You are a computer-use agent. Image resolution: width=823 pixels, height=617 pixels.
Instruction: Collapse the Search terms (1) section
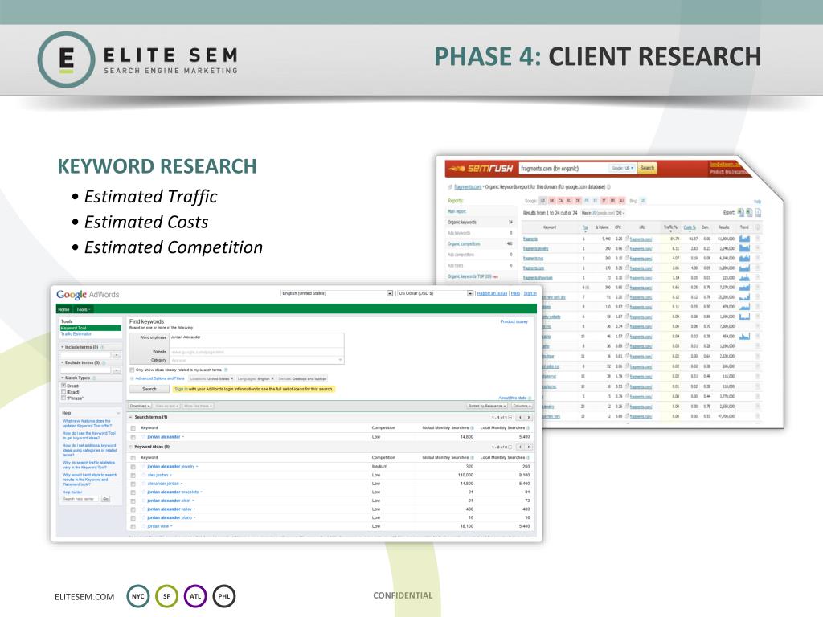click(x=131, y=418)
